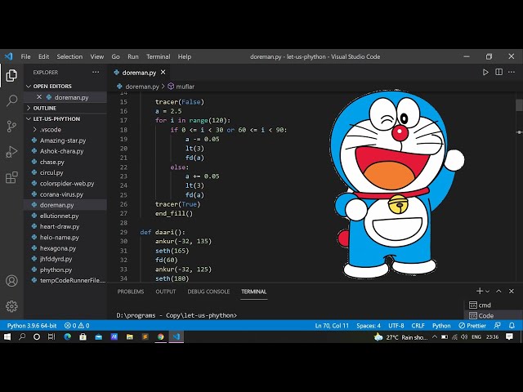Open the Explorer view in activity bar
The image size is (523, 392).
point(11,75)
